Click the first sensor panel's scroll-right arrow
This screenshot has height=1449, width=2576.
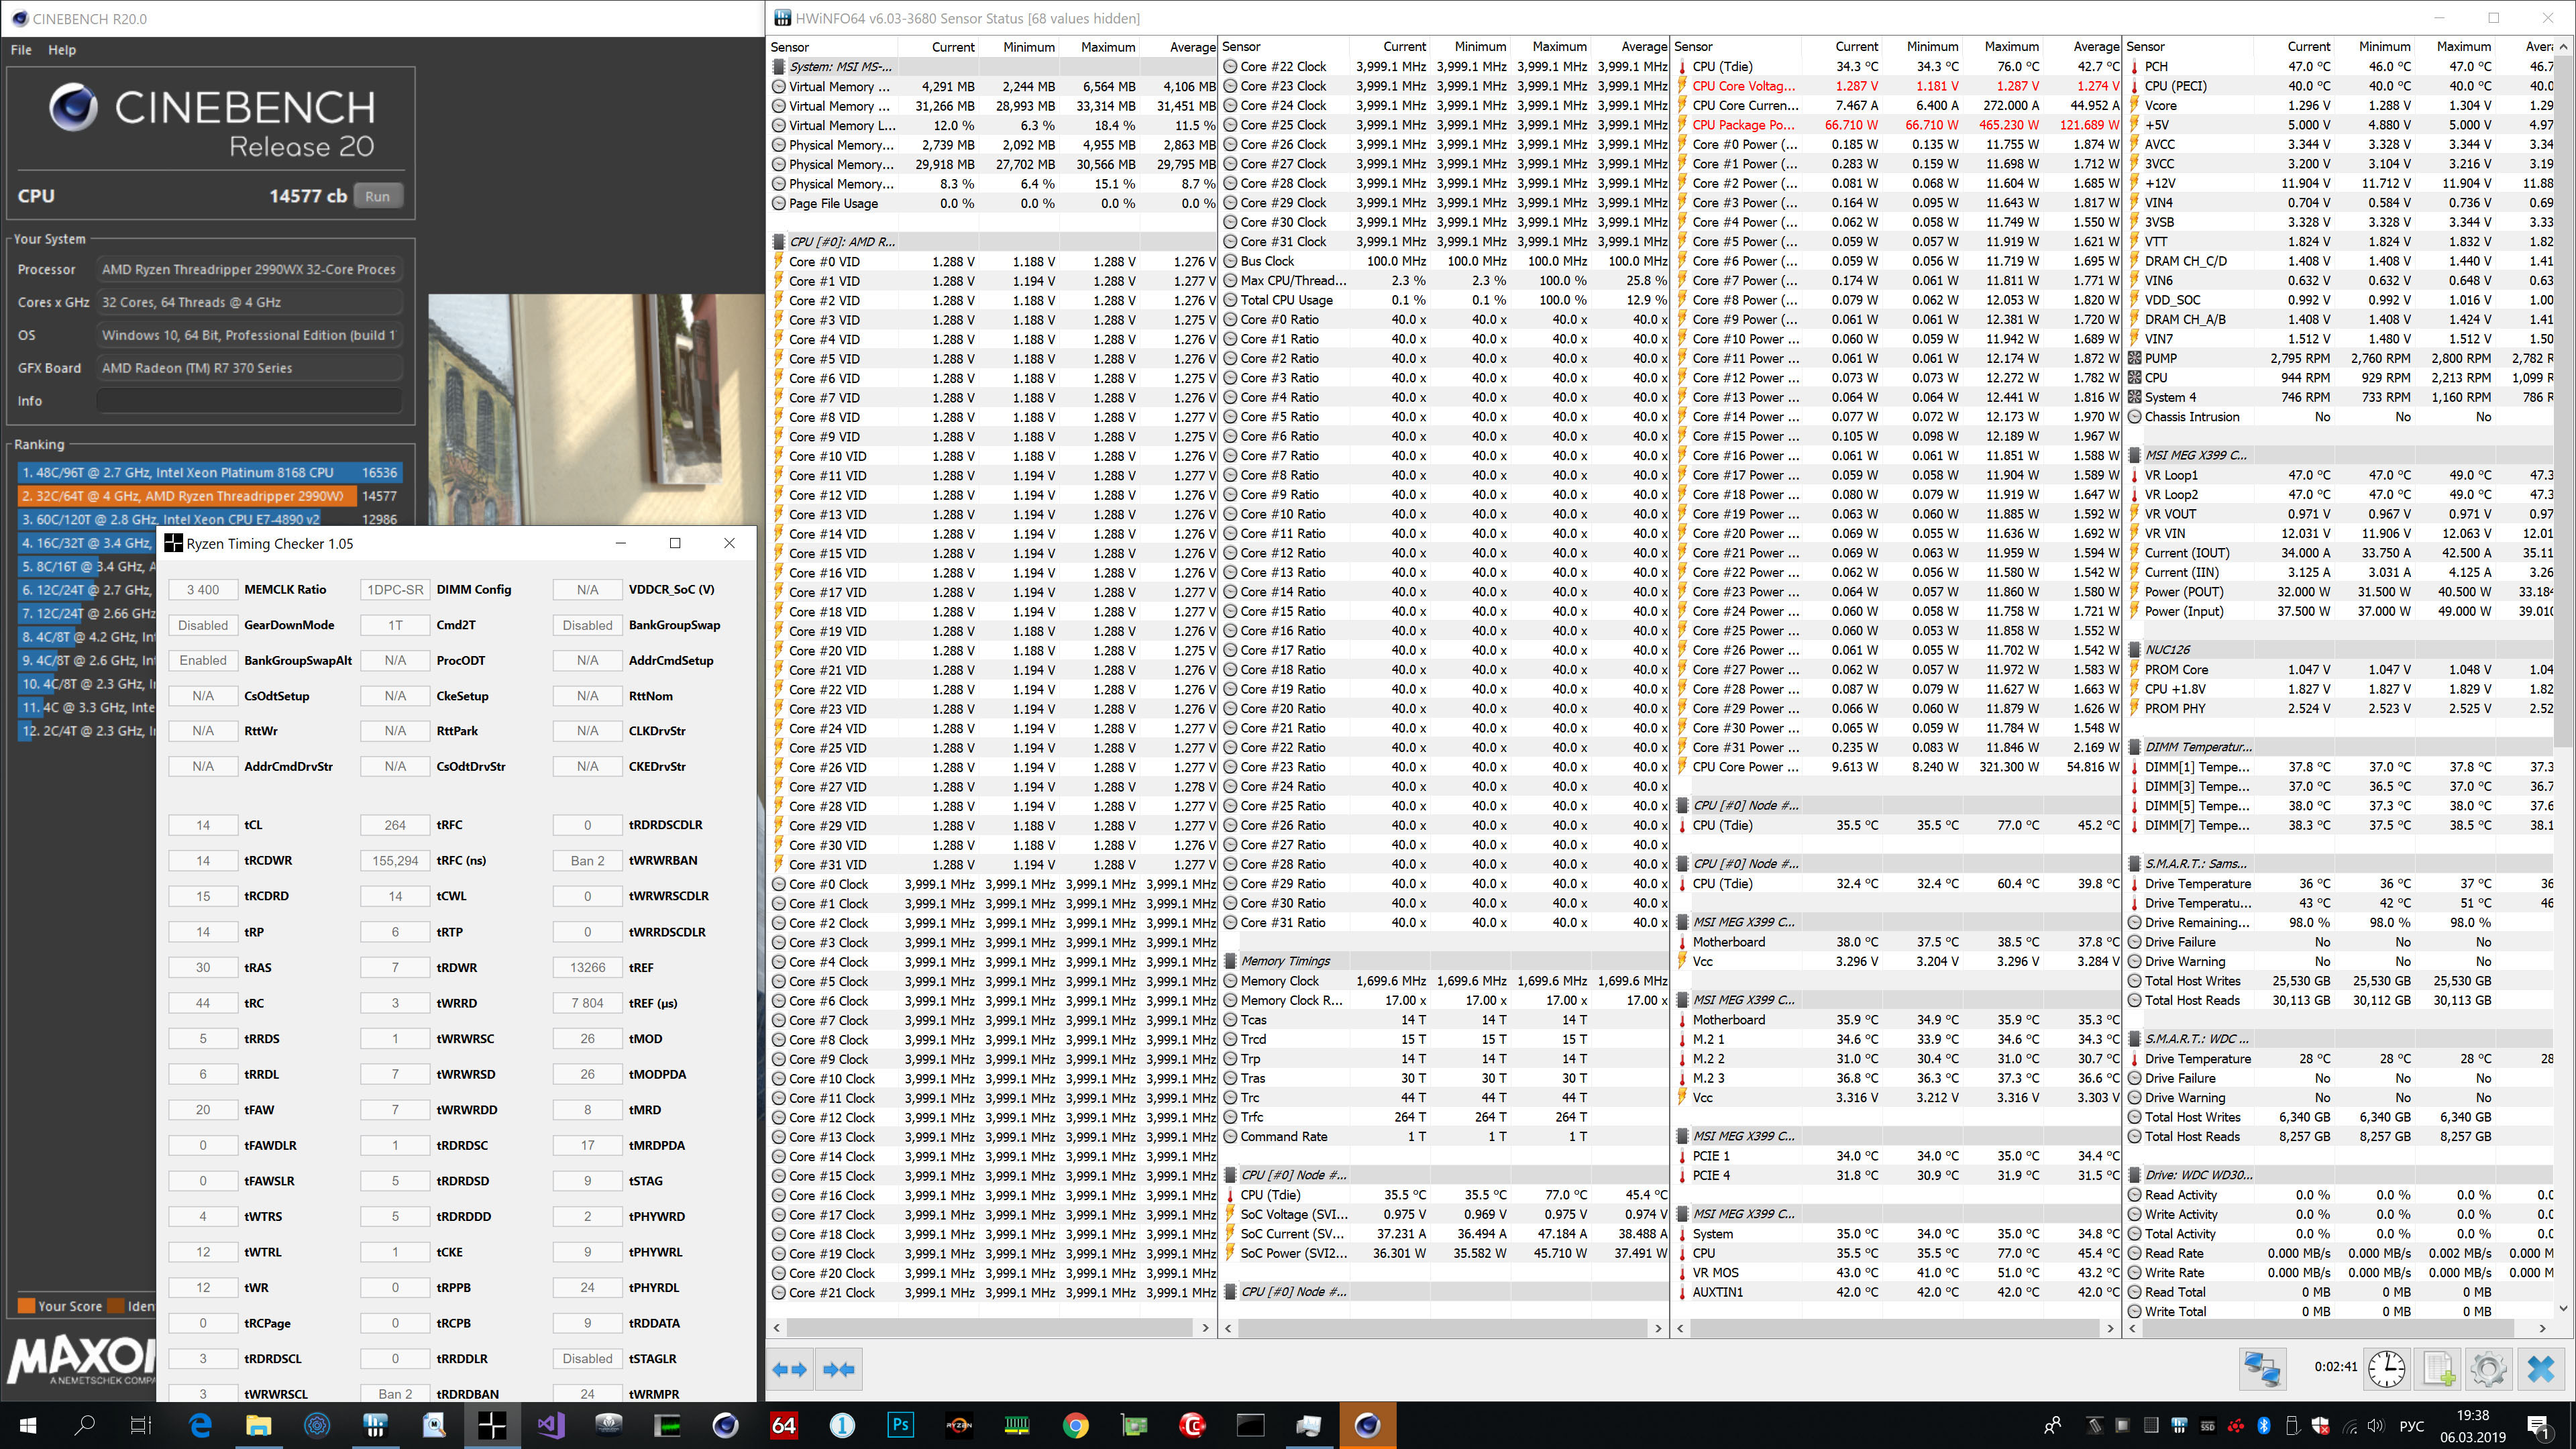point(1205,1328)
